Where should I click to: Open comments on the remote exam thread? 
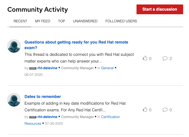165,58
